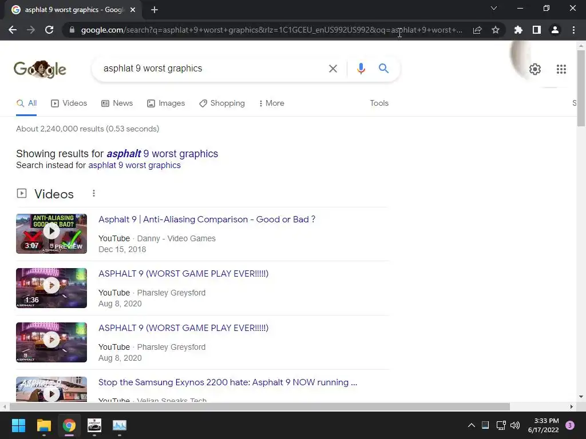586x439 pixels.
Task: Open Google apps grid
Action: pos(561,69)
